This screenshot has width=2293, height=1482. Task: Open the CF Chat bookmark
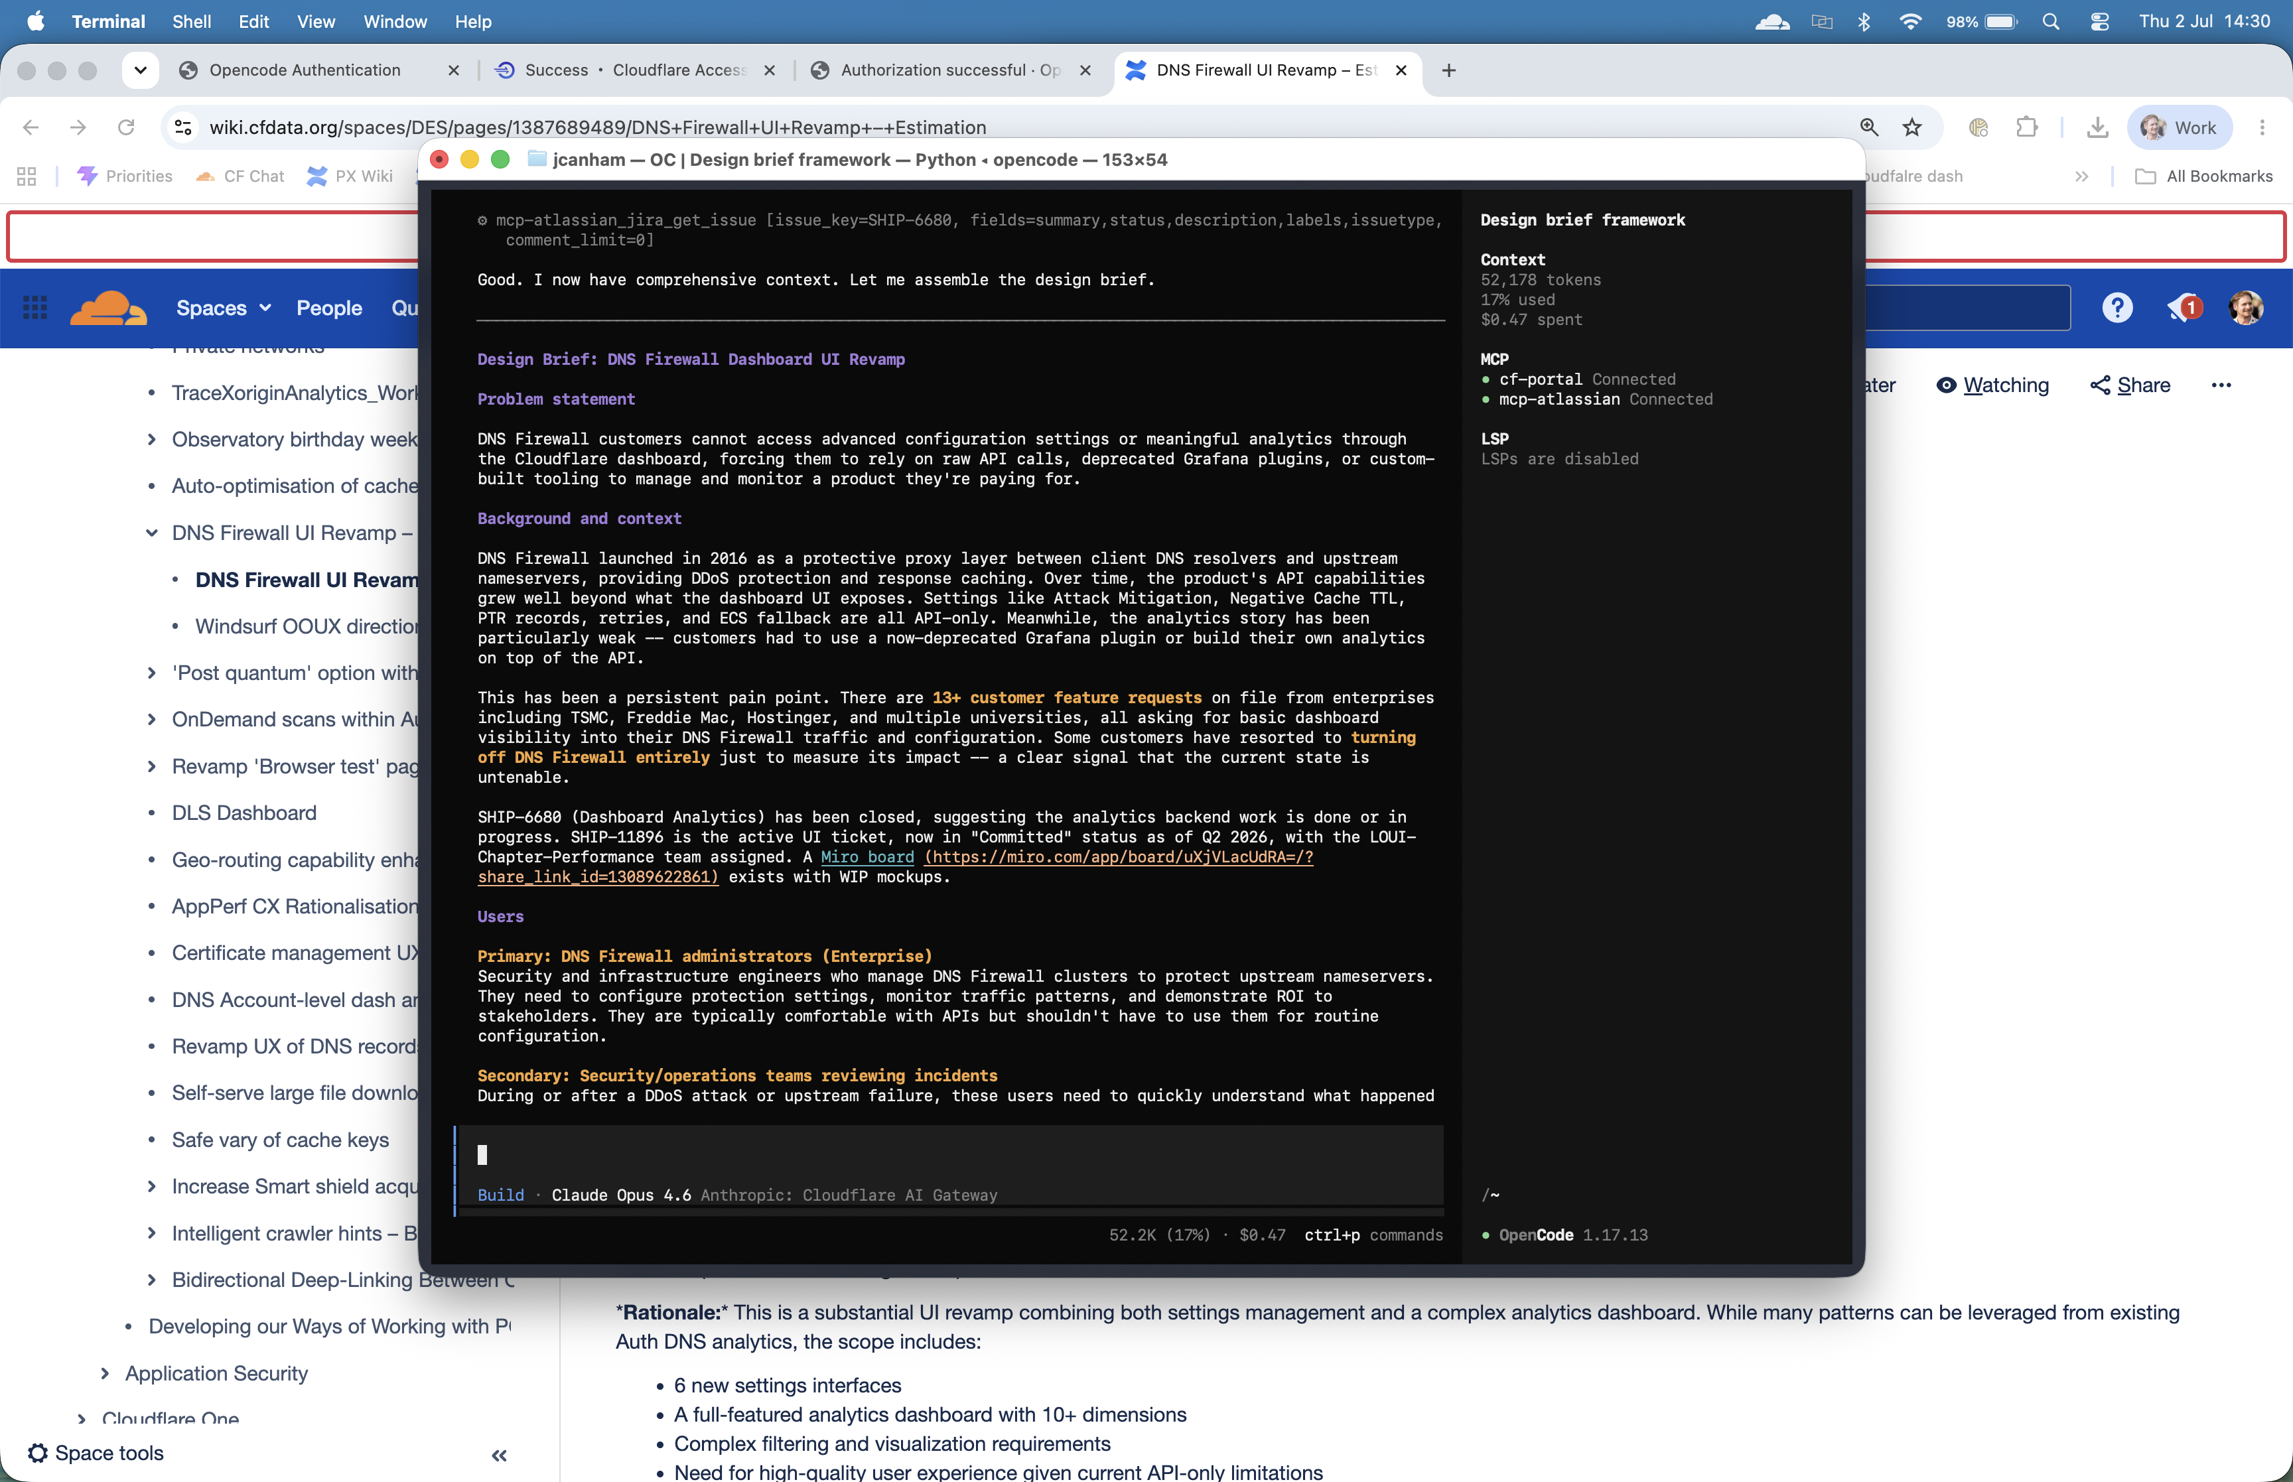tap(240, 176)
